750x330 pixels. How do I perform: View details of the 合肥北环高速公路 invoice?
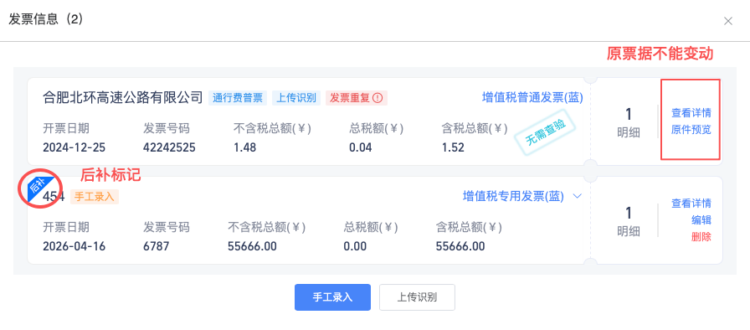tap(691, 113)
